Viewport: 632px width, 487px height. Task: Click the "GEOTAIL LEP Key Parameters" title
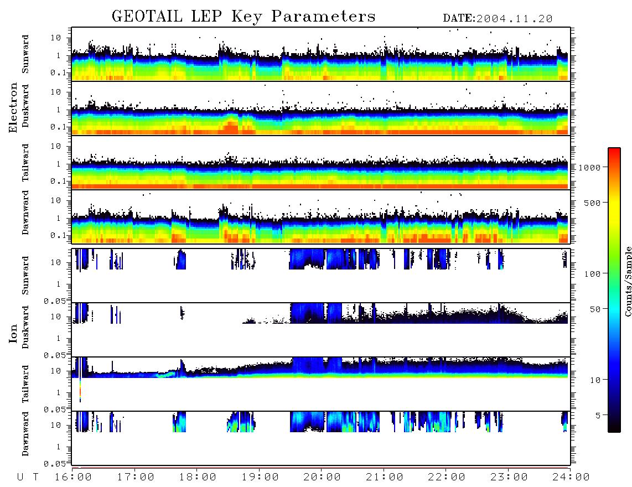(244, 17)
